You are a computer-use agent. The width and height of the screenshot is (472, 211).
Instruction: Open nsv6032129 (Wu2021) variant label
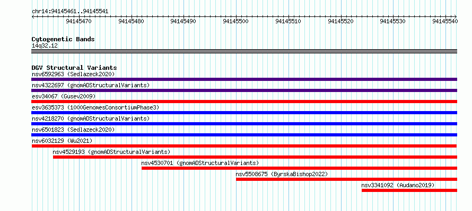62,141
